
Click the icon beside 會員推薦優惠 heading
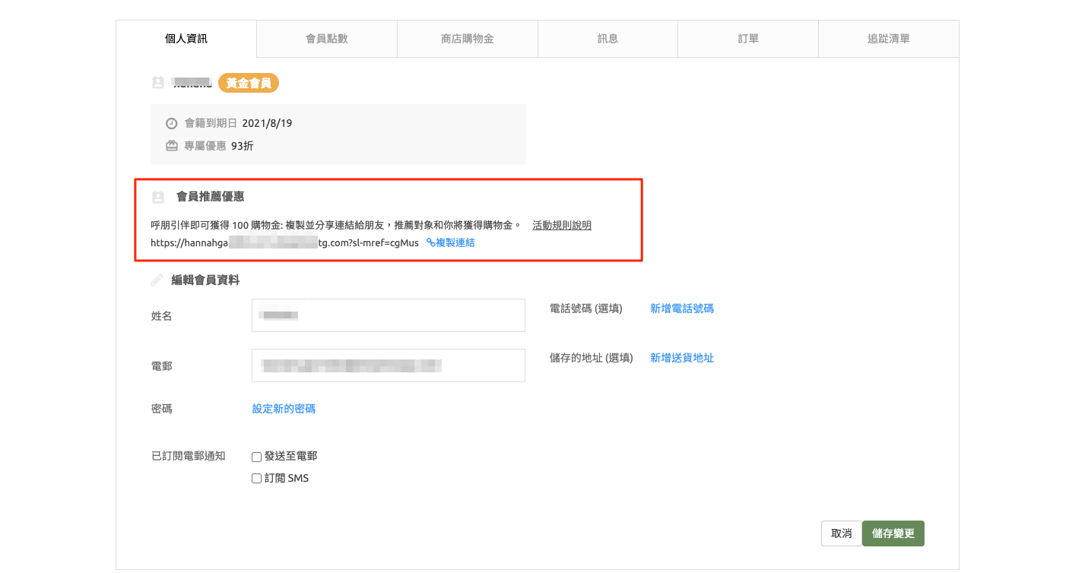[158, 197]
